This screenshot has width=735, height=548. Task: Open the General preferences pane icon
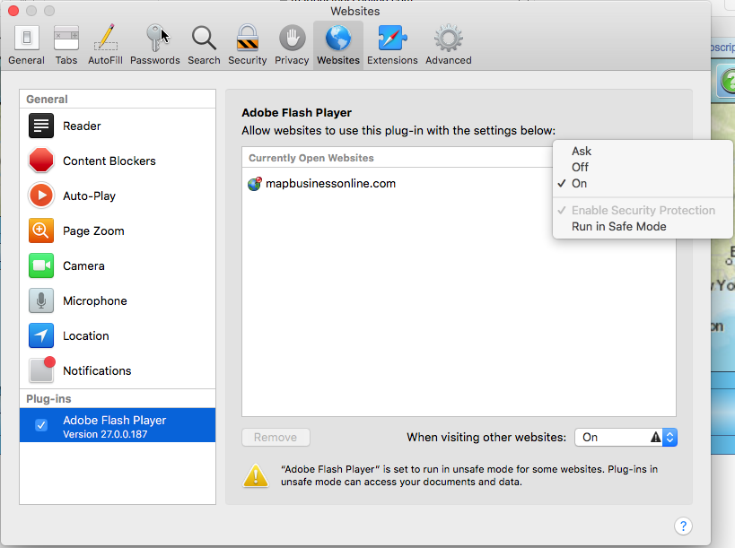coord(26,38)
